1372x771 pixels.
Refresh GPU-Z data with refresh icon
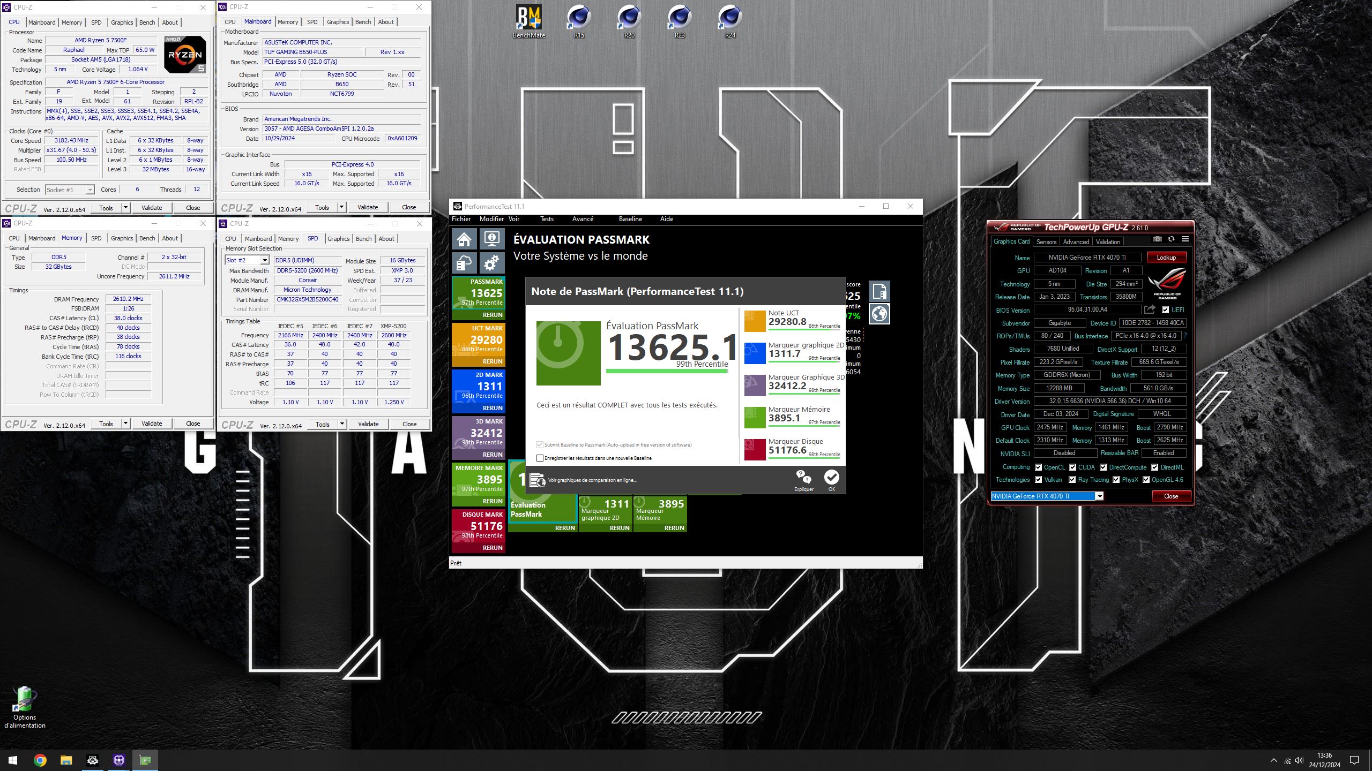pyautogui.click(x=1171, y=239)
